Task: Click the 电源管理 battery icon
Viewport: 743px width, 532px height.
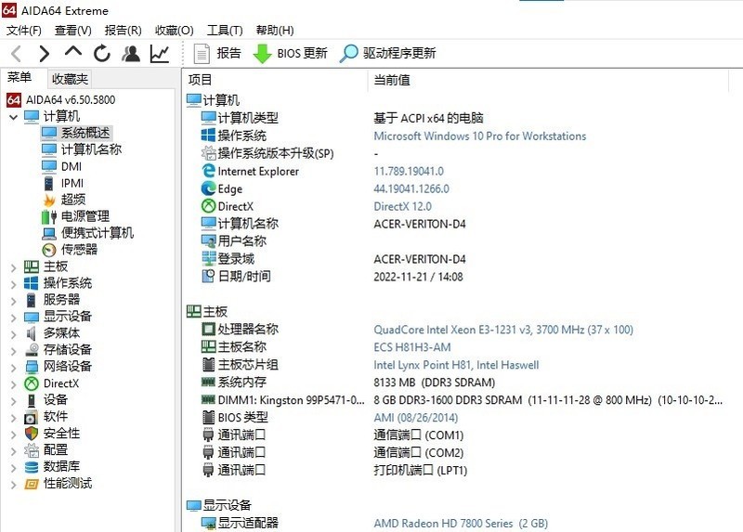Action: click(49, 217)
